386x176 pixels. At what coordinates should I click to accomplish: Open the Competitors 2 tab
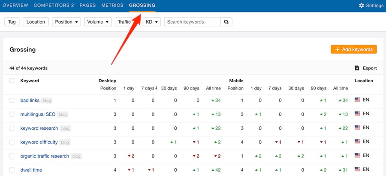coord(54,6)
